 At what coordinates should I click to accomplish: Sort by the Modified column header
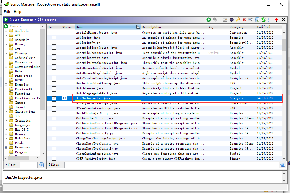(268, 27)
